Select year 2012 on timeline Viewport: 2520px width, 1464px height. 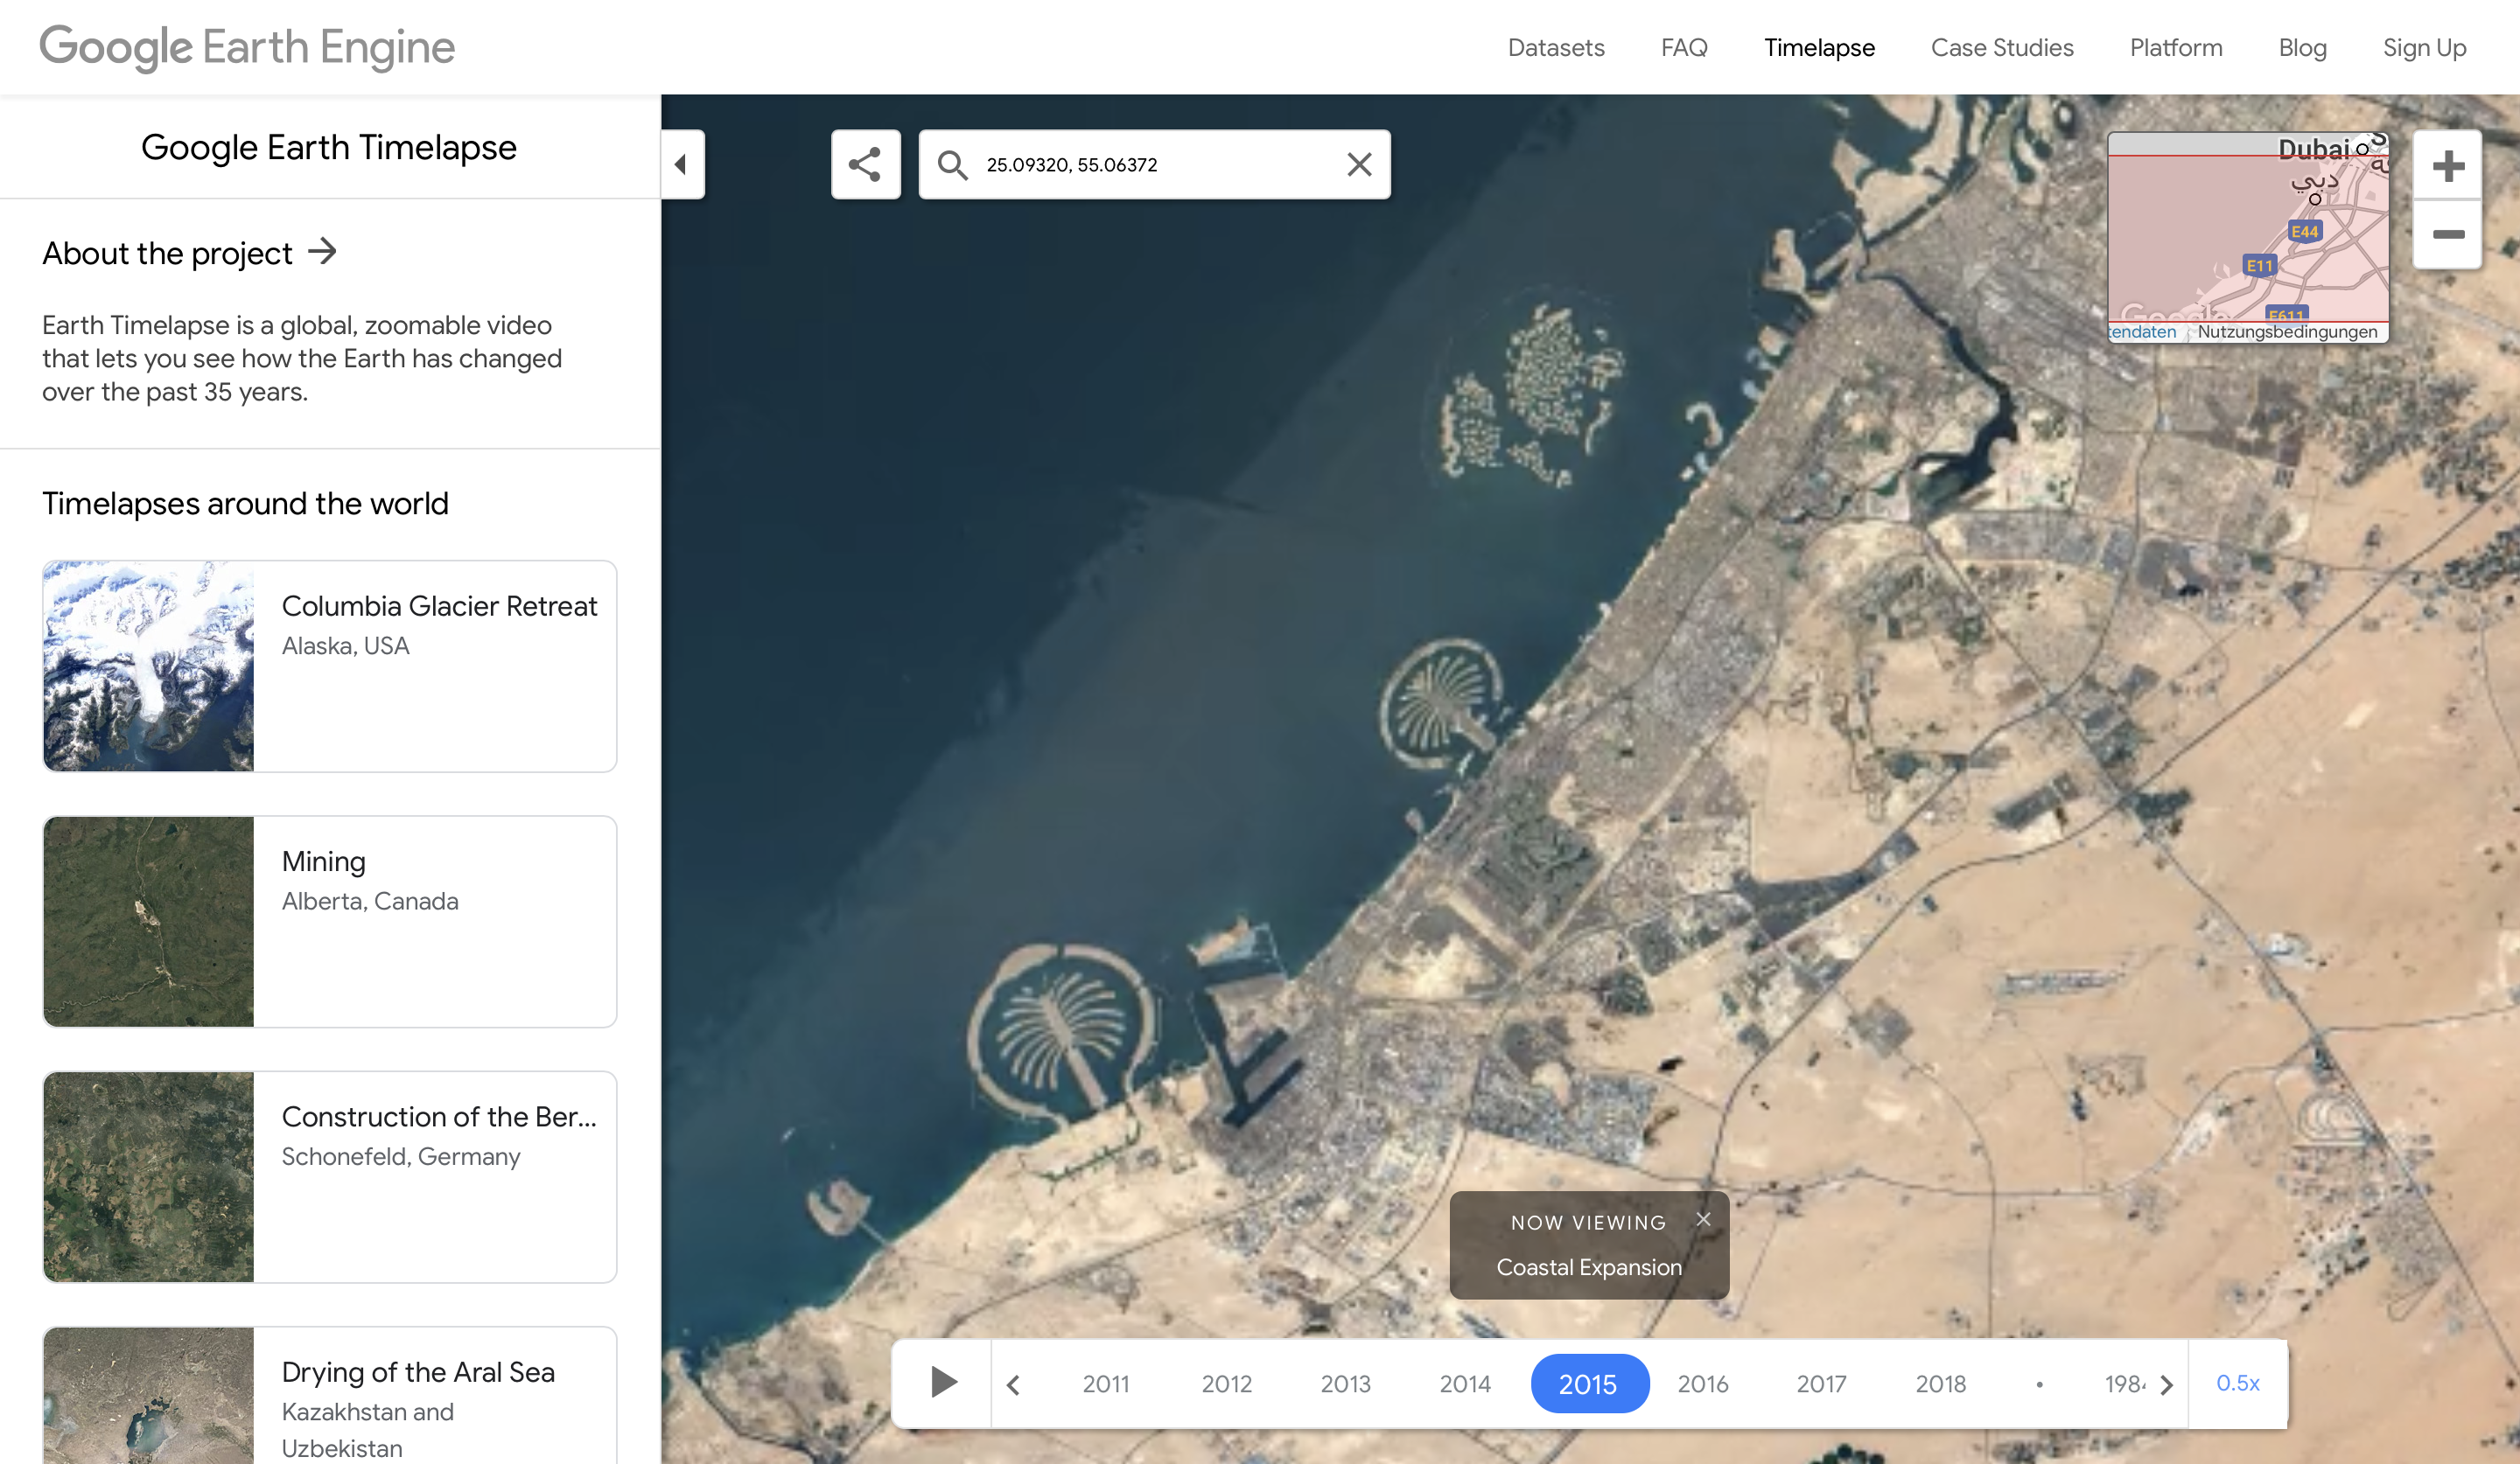pos(1226,1384)
